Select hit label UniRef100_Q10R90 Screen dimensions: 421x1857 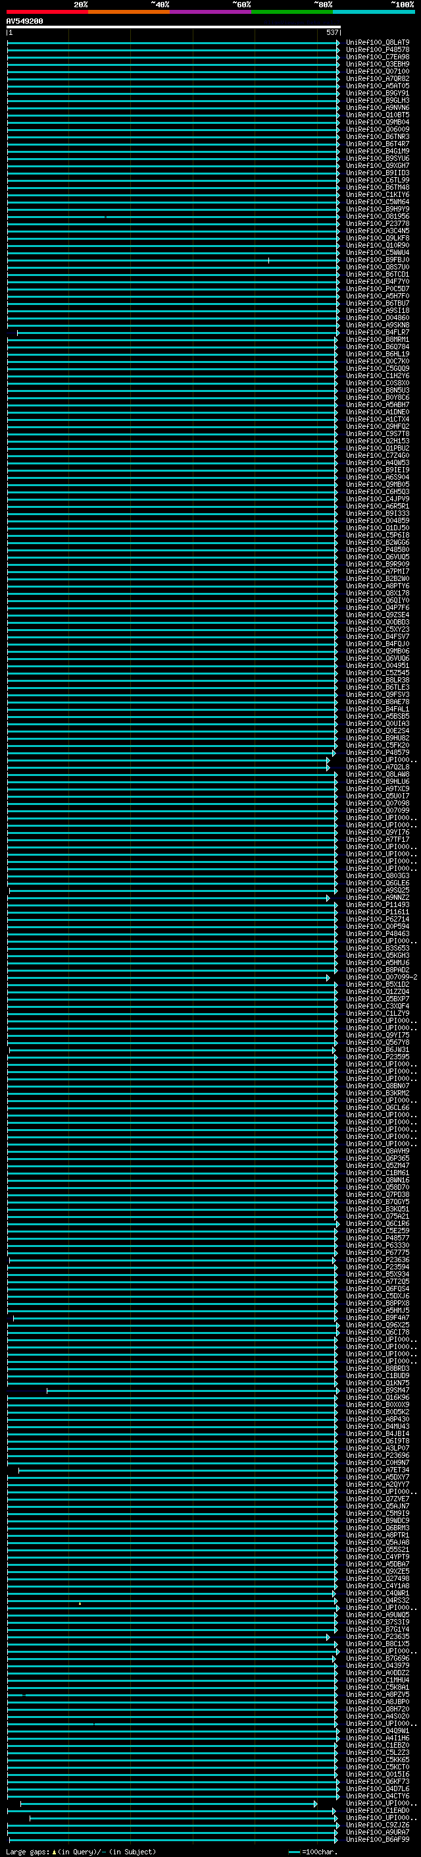tap(378, 245)
